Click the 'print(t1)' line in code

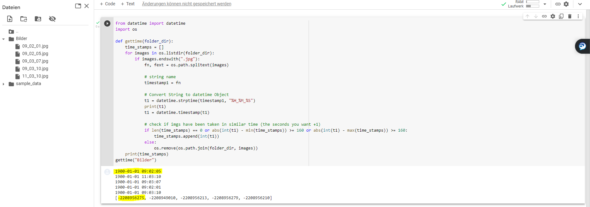click(155, 107)
